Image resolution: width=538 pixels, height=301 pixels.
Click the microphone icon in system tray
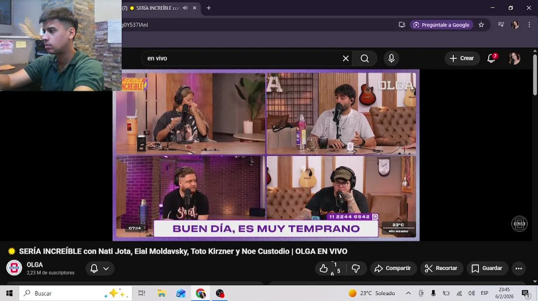[433, 293]
